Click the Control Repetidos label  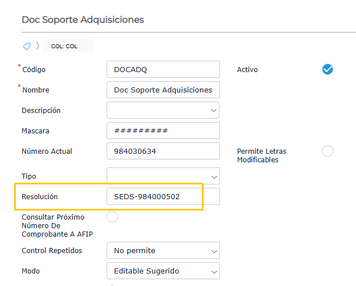[x=52, y=250]
